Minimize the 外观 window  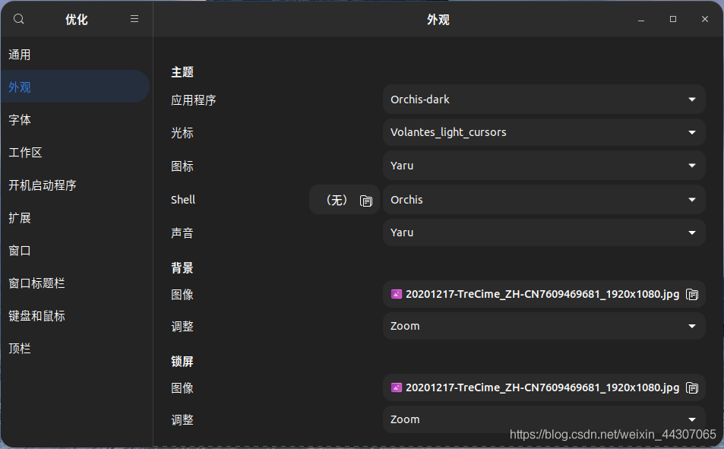641,20
